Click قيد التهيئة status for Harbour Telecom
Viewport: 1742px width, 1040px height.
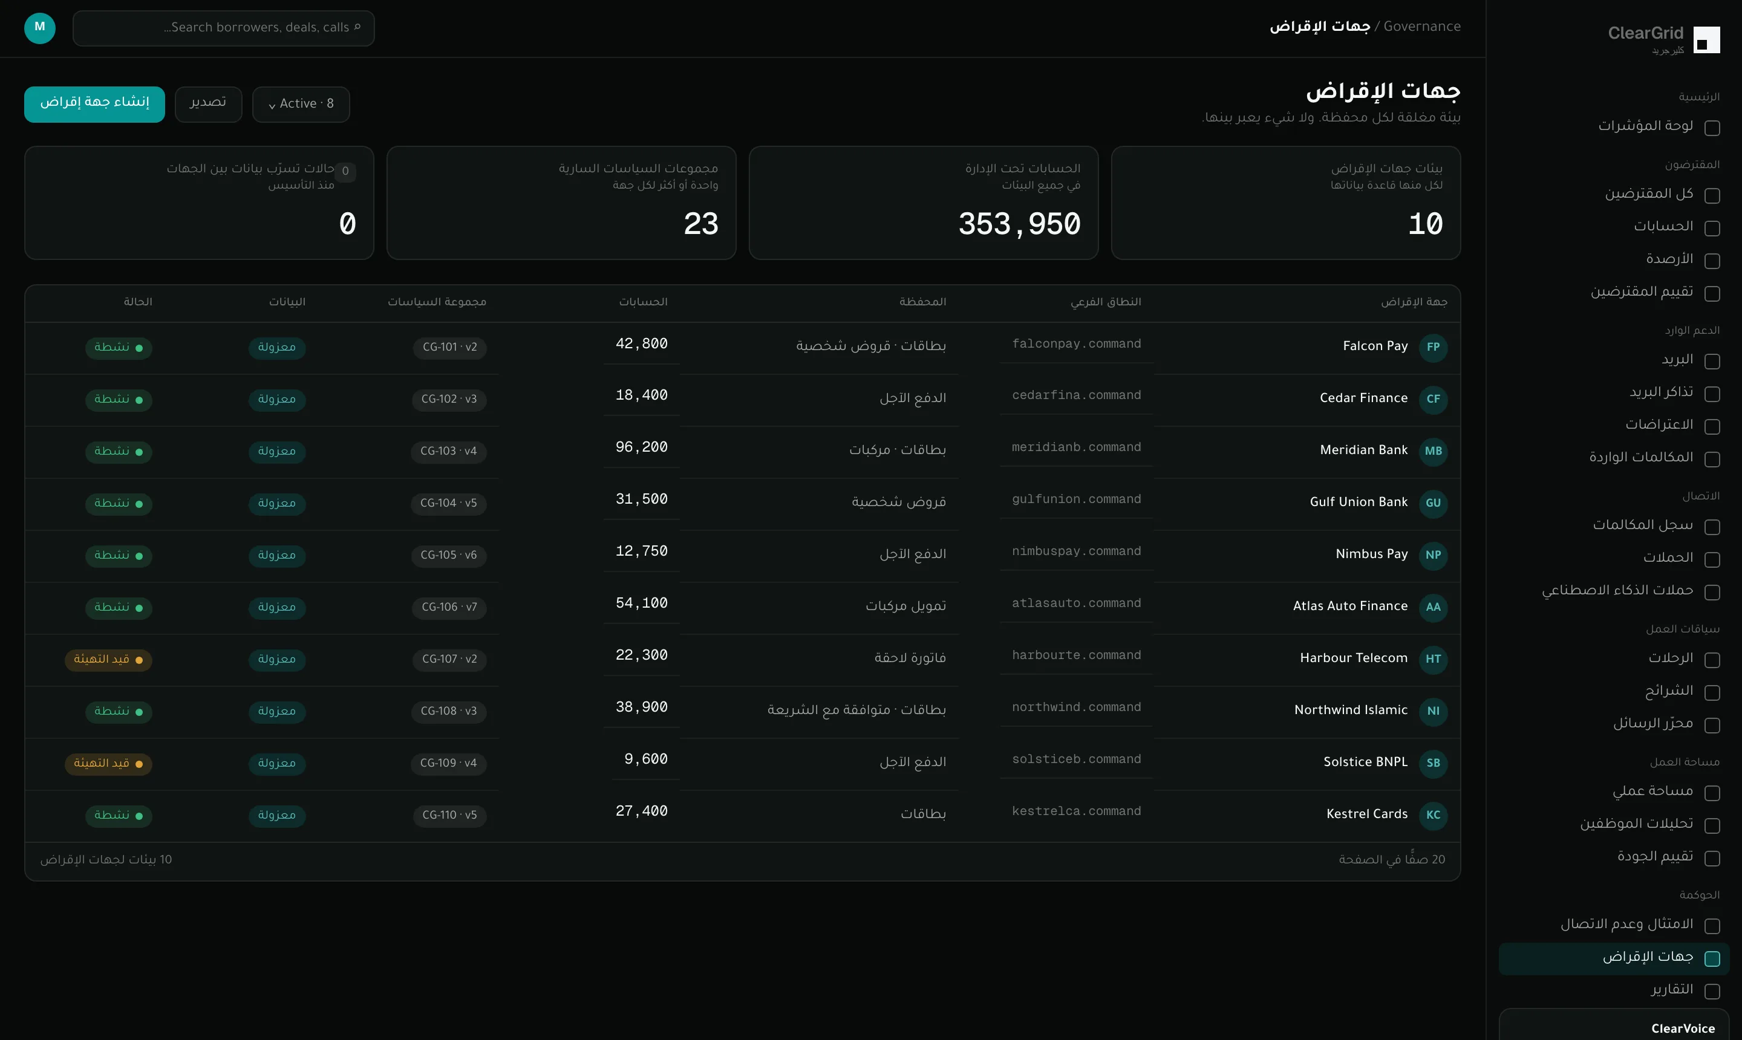click(x=109, y=660)
